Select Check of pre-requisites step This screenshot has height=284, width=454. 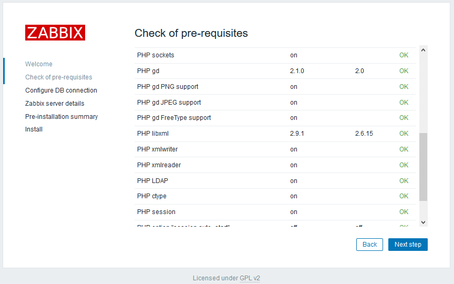coord(58,77)
